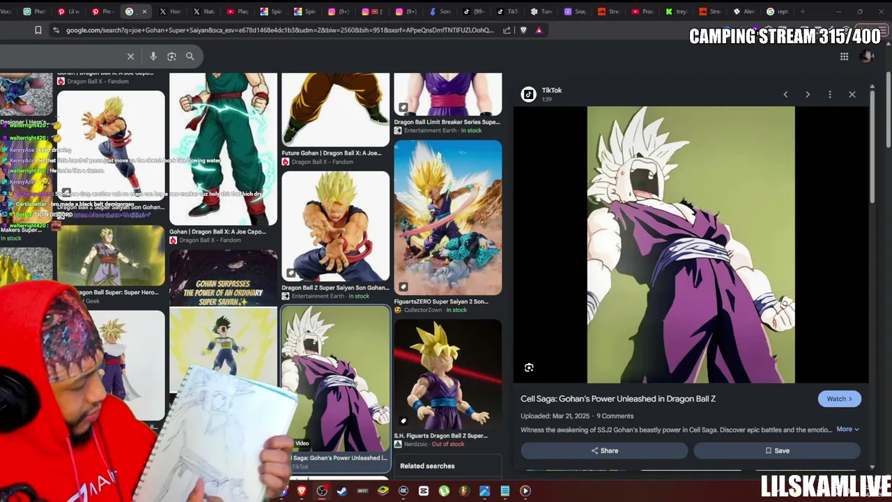Screen dimensions: 892x502
Task: Open Dragon Ball Super: Super Hero result
Action: [x=111, y=265]
